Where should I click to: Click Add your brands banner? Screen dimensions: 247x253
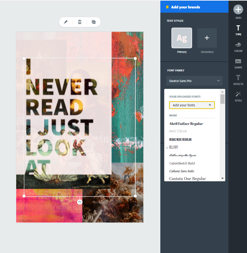[194, 7]
